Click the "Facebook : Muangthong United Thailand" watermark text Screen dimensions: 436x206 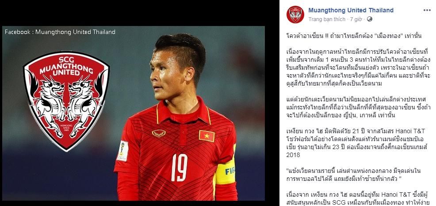[x=60, y=32]
